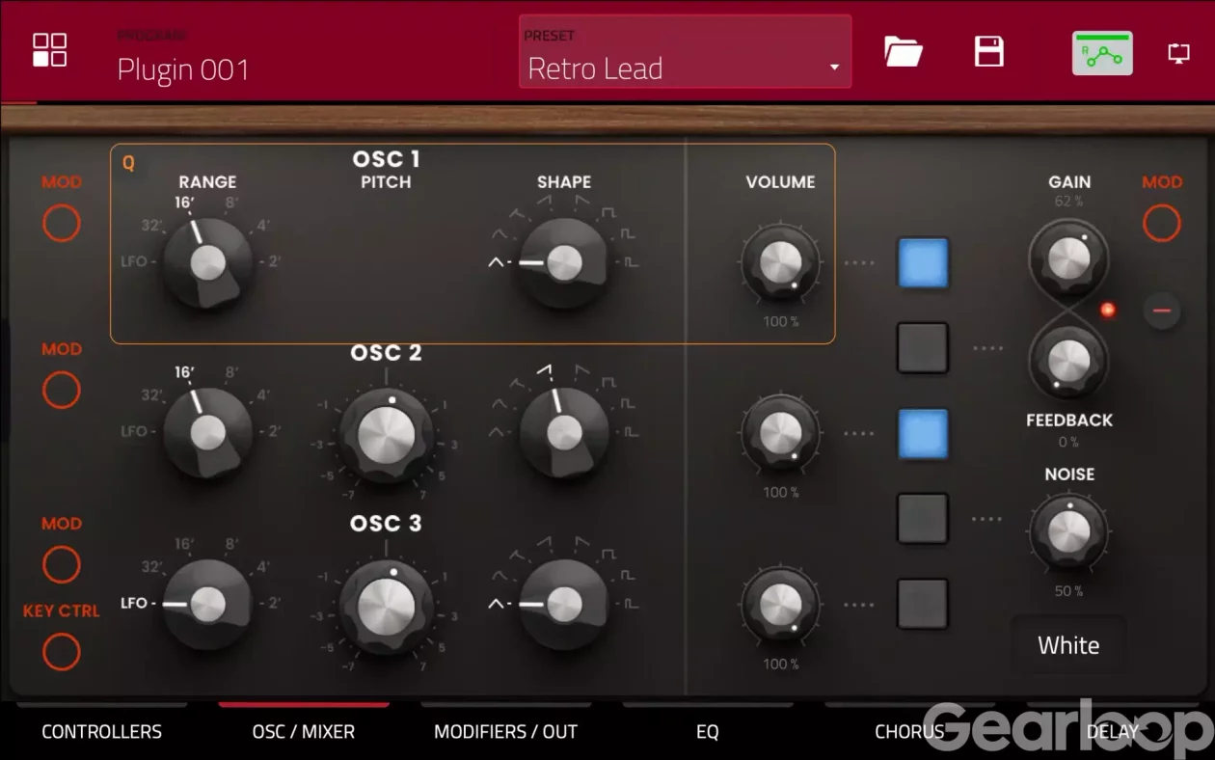Screen dimensions: 1215x760
Task: Click the green automation curve icon
Action: point(1102,53)
